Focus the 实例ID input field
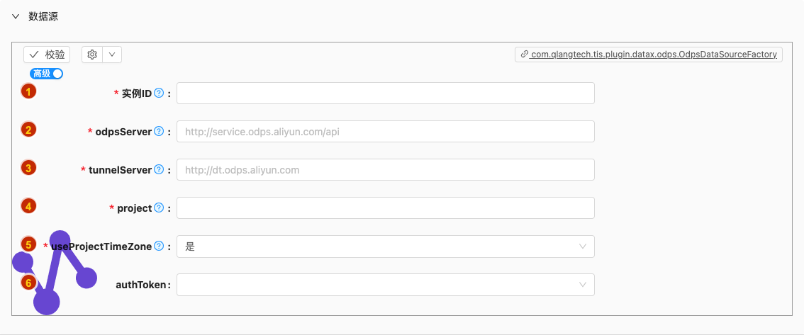804x335 pixels. 386,93
